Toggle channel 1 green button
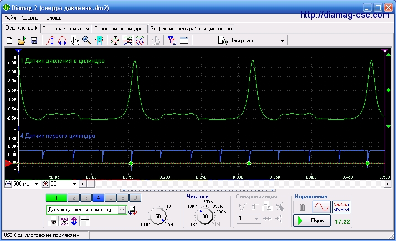Image resolution: width=396 pixels, height=241 pixels. pyautogui.click(x=56, y=198)
